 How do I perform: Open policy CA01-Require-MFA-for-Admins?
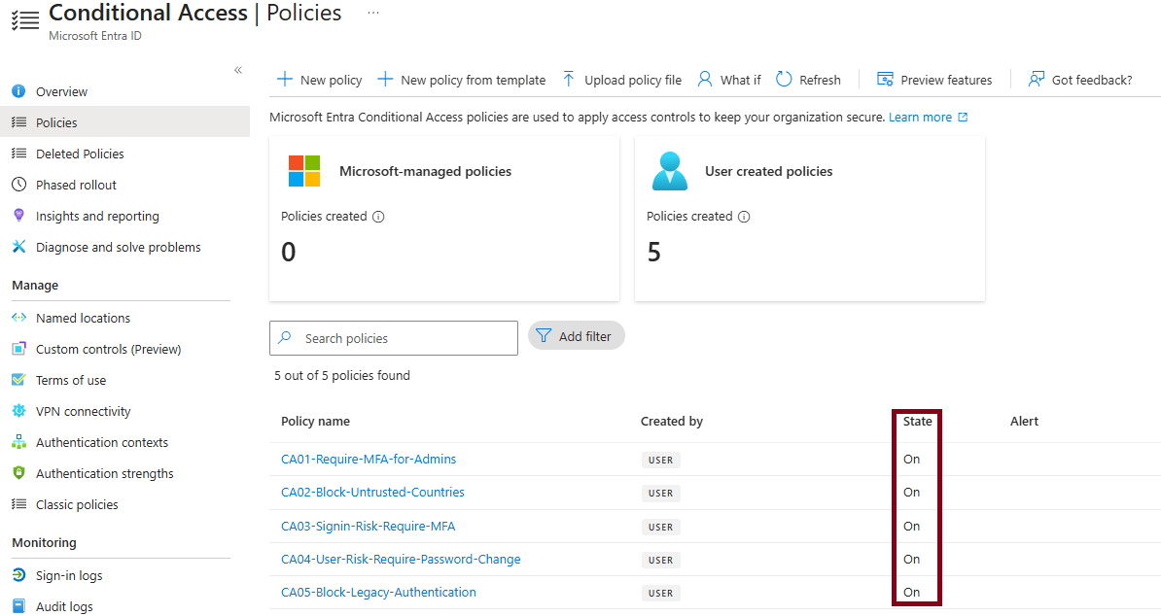[x=368, y=460]
